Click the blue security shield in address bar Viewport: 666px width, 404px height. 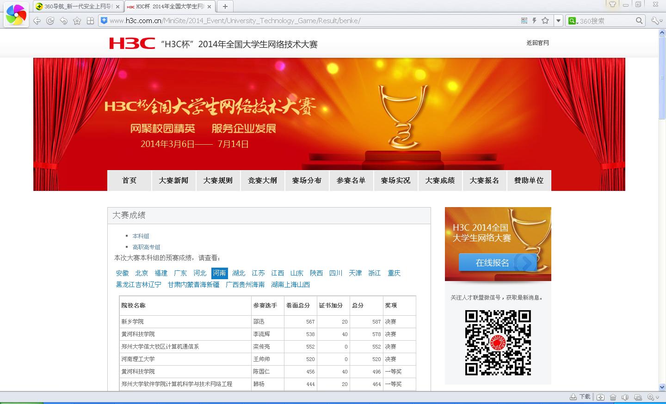(x=105, y=20)
